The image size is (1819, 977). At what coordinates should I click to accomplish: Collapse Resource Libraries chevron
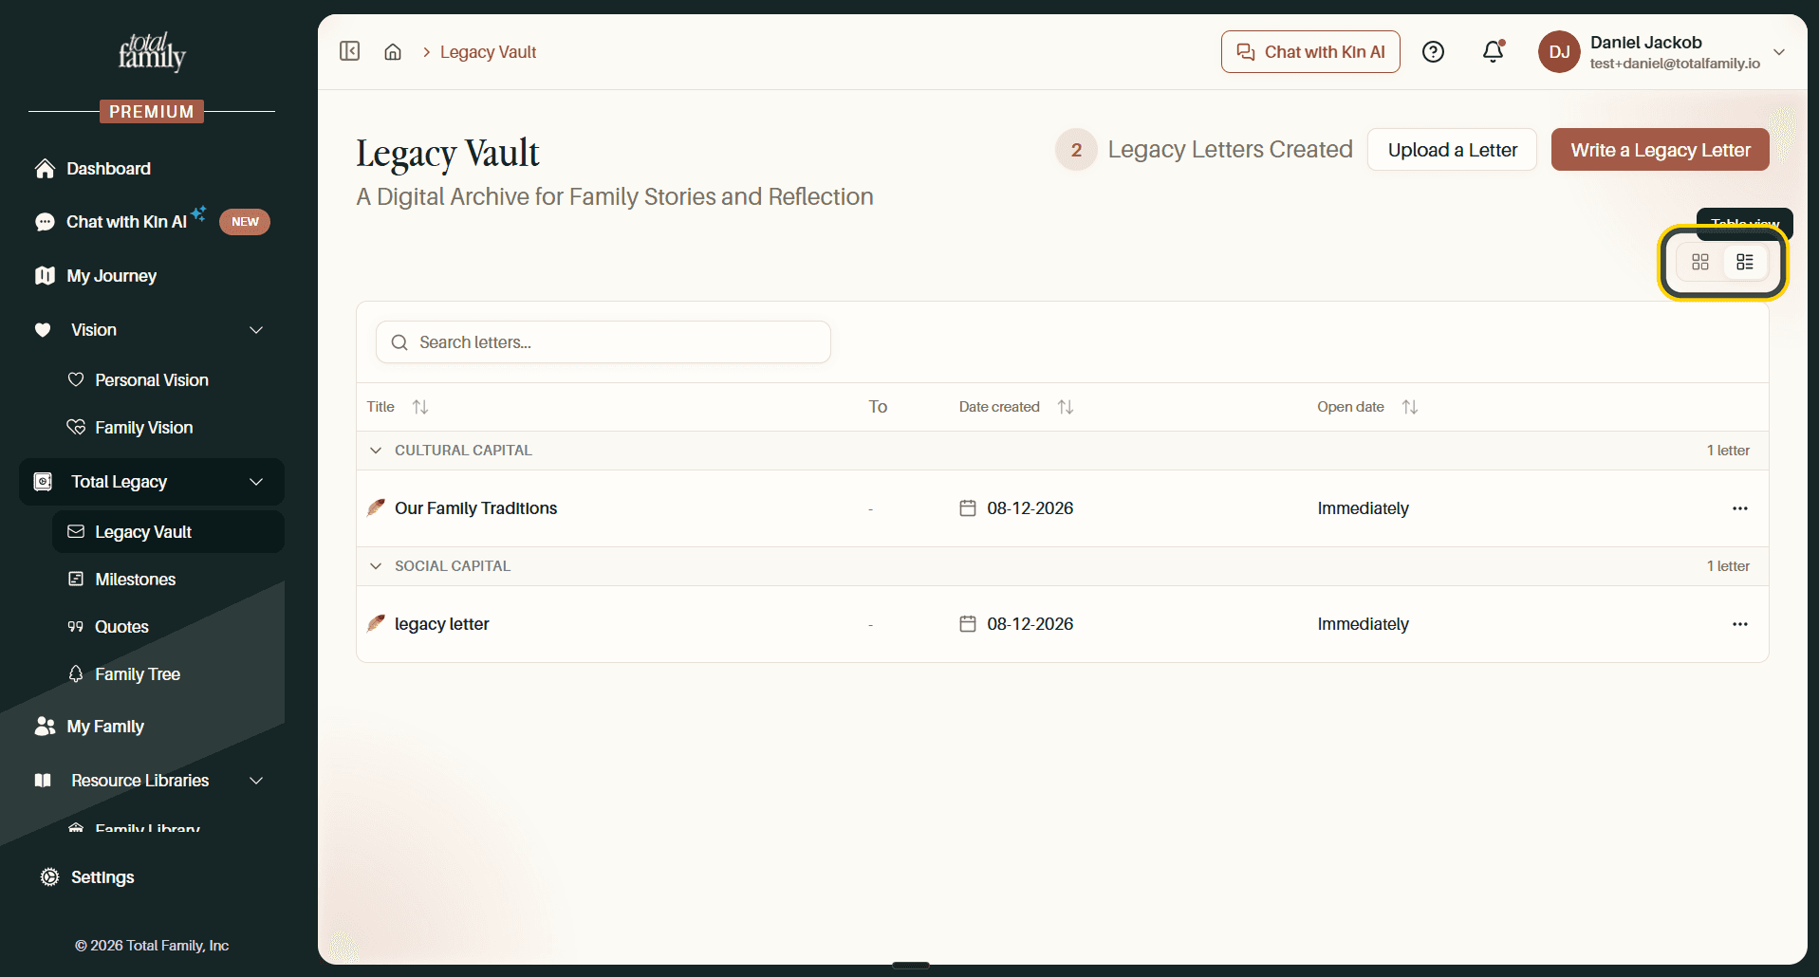(256, 781)
